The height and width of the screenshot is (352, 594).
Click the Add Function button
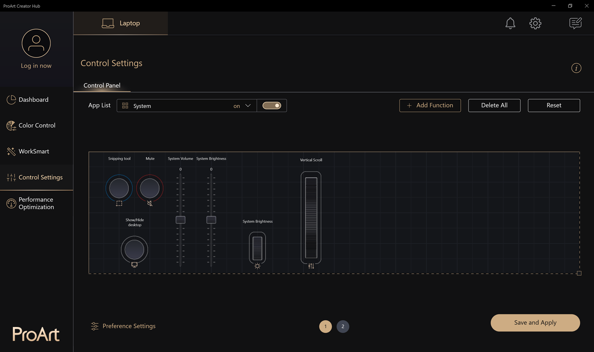[430, 105]
